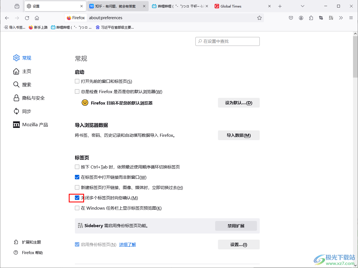Go back with the back arrow
The width and height of the screenshot is (358, 268).
[7, 18]
